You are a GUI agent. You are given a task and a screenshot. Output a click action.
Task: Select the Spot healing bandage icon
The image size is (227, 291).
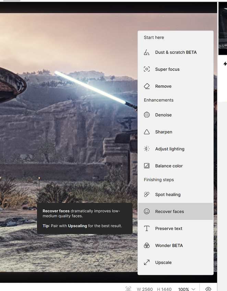pos(147,195)
